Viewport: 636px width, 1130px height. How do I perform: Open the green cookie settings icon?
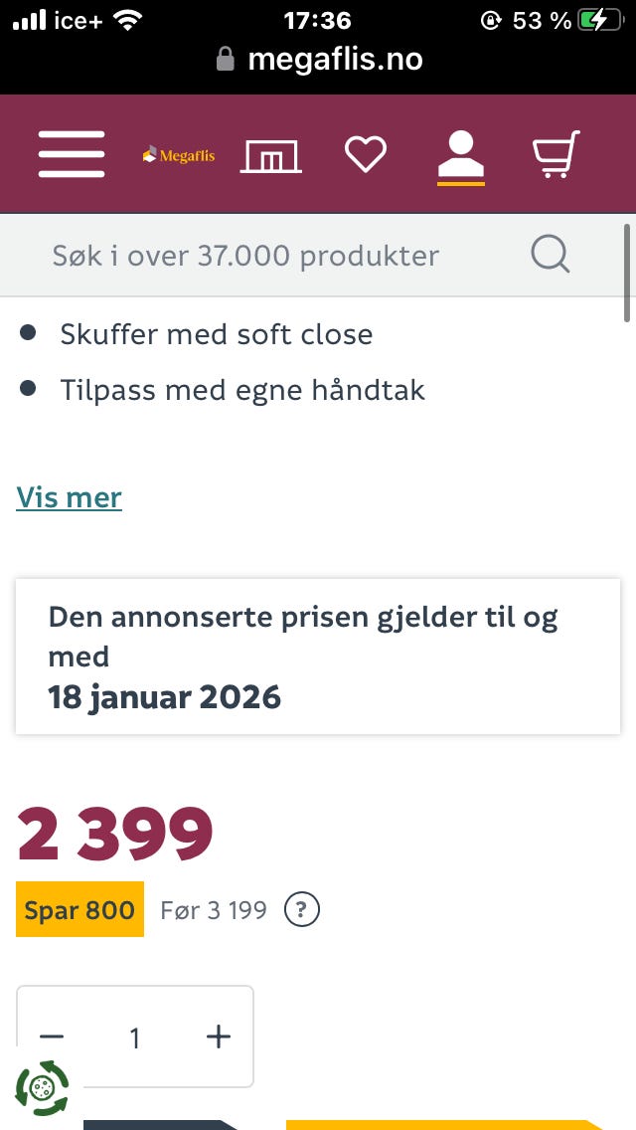point(42,1088)
